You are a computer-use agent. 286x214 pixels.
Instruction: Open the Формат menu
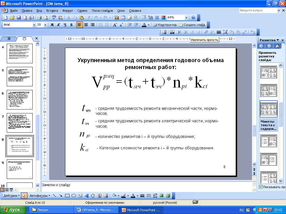pyautogui.click(x=68, y=11)
